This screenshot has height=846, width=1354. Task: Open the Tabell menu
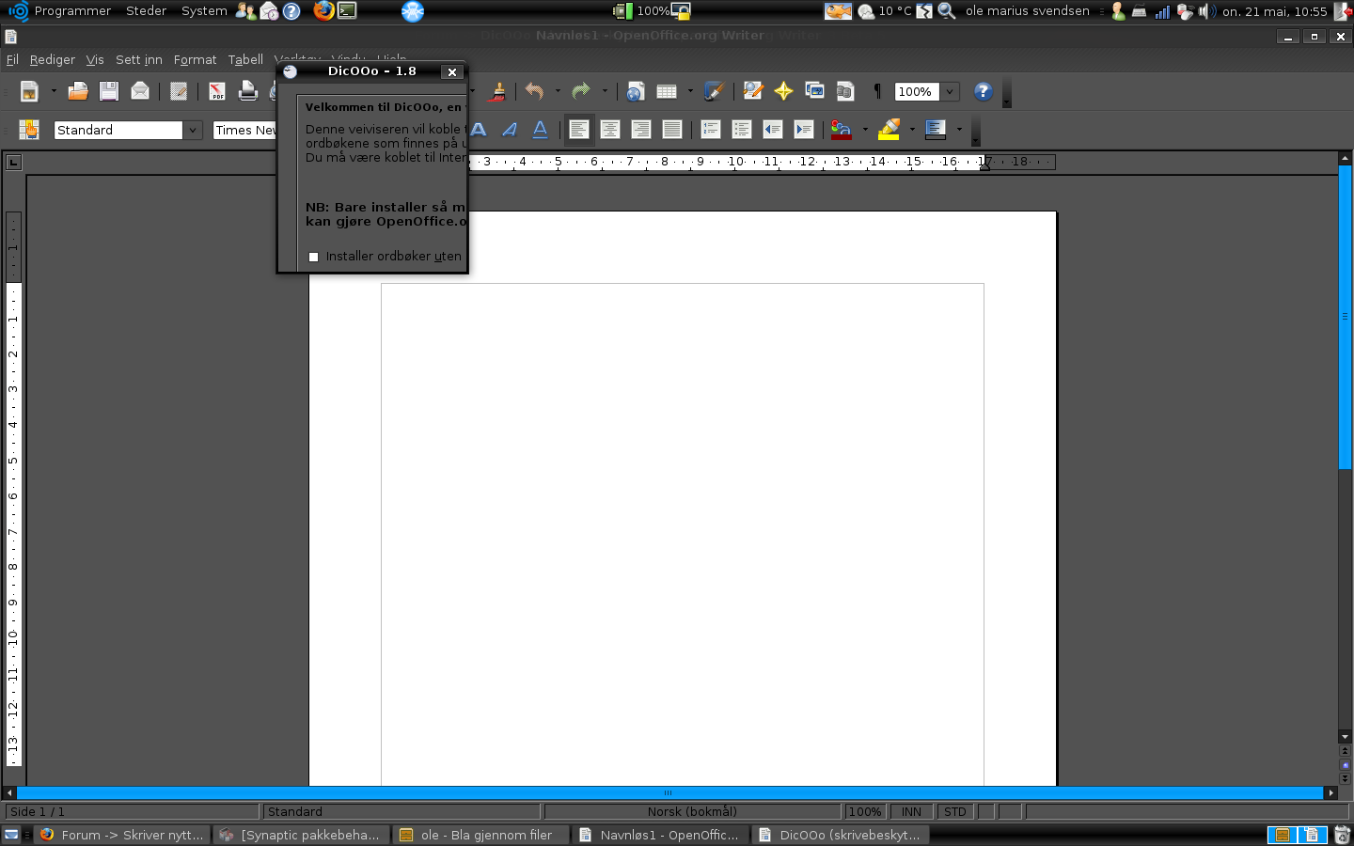(245, 59)
